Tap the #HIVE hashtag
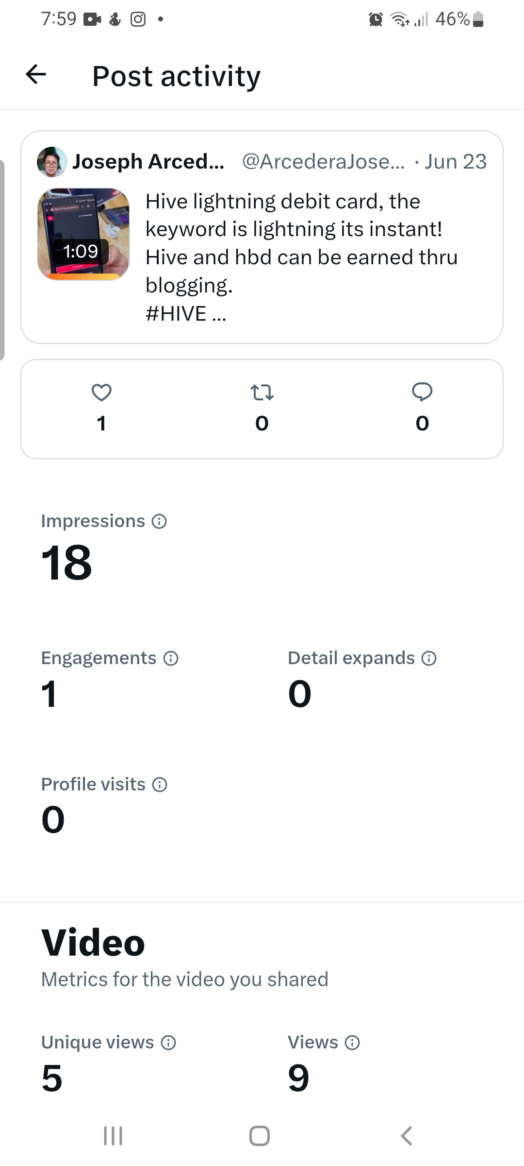The image size is (524, 1166). pyautogui.click(x=176, y=313)
